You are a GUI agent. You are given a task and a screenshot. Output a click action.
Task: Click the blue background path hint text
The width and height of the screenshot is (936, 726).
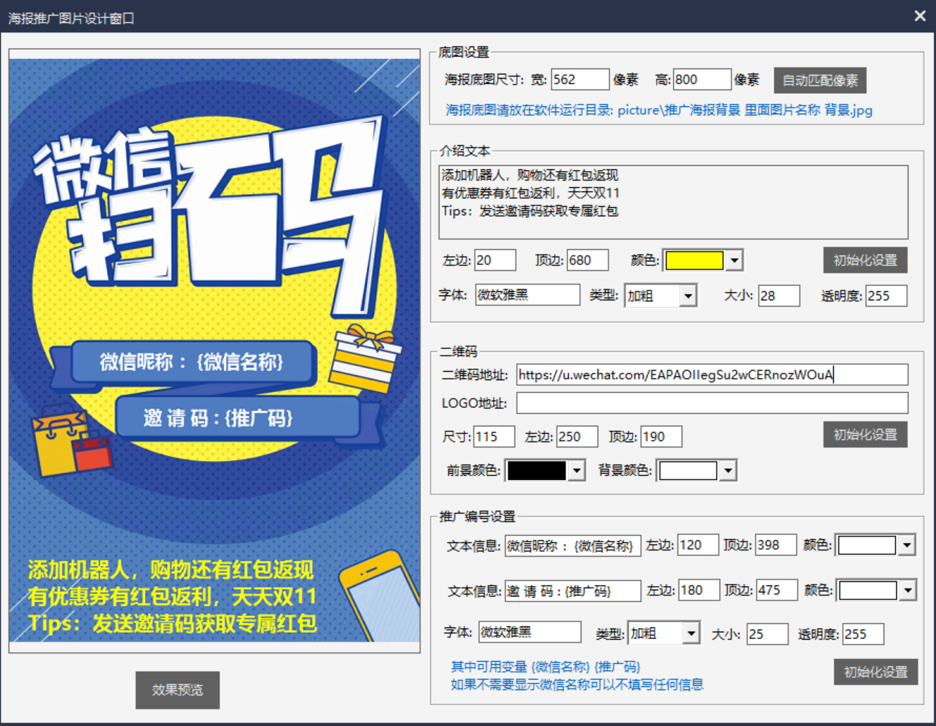coord(659,110)
